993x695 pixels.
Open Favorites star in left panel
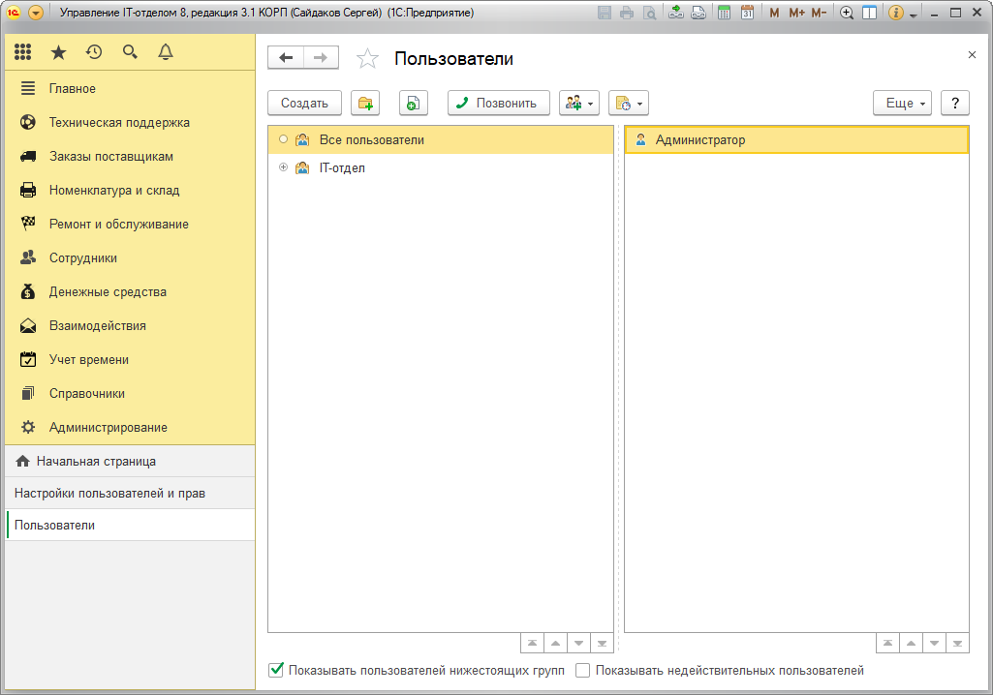pos(58,52)
